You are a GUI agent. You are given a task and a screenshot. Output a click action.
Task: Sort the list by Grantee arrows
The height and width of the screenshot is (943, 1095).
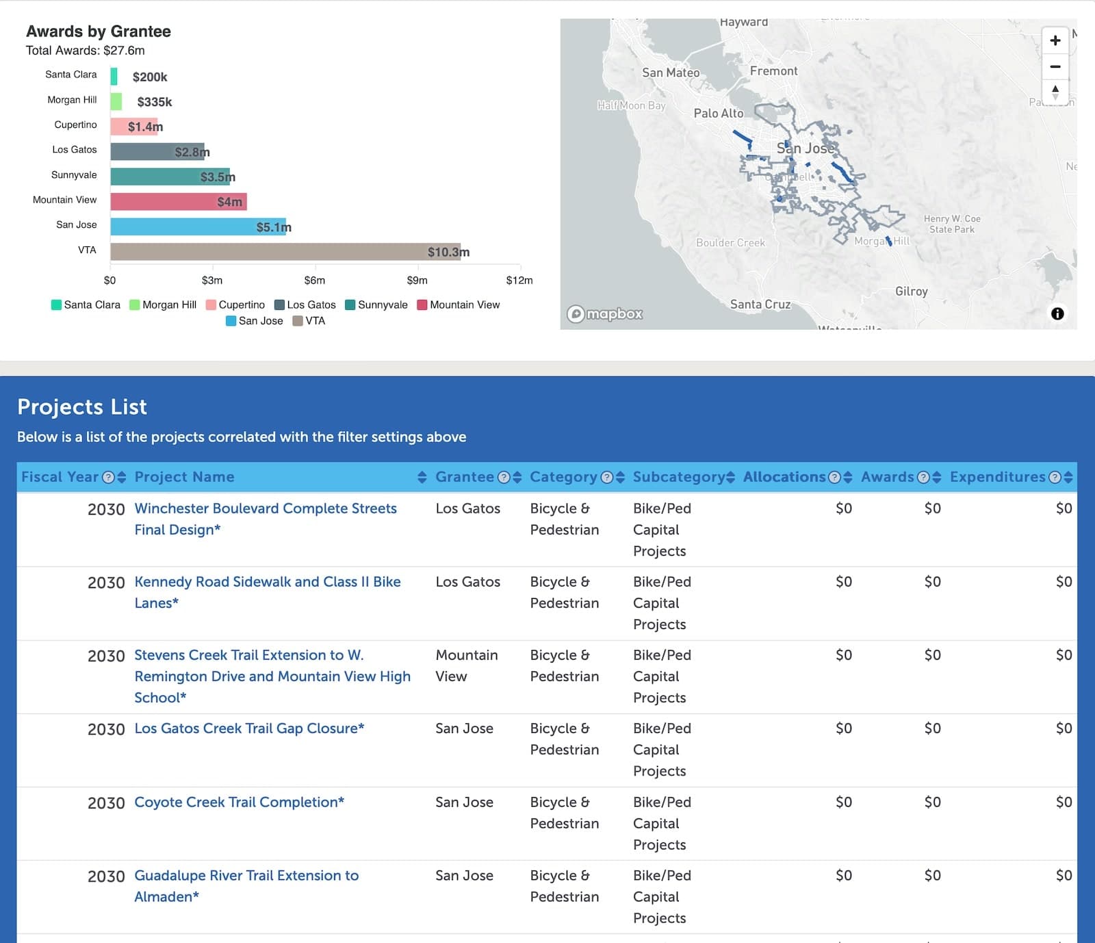(x=517, y=477)
